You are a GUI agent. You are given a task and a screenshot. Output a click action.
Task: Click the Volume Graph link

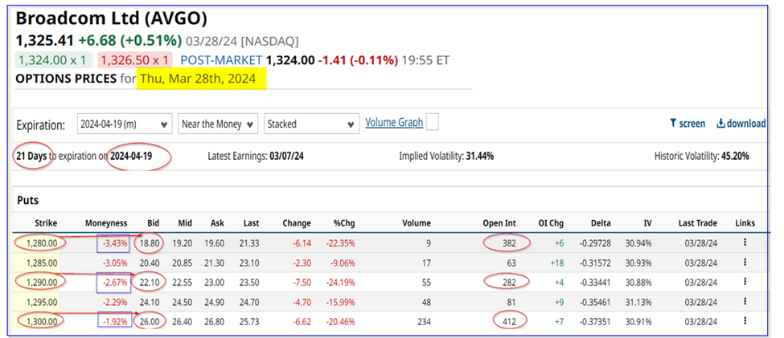point(394,123)
